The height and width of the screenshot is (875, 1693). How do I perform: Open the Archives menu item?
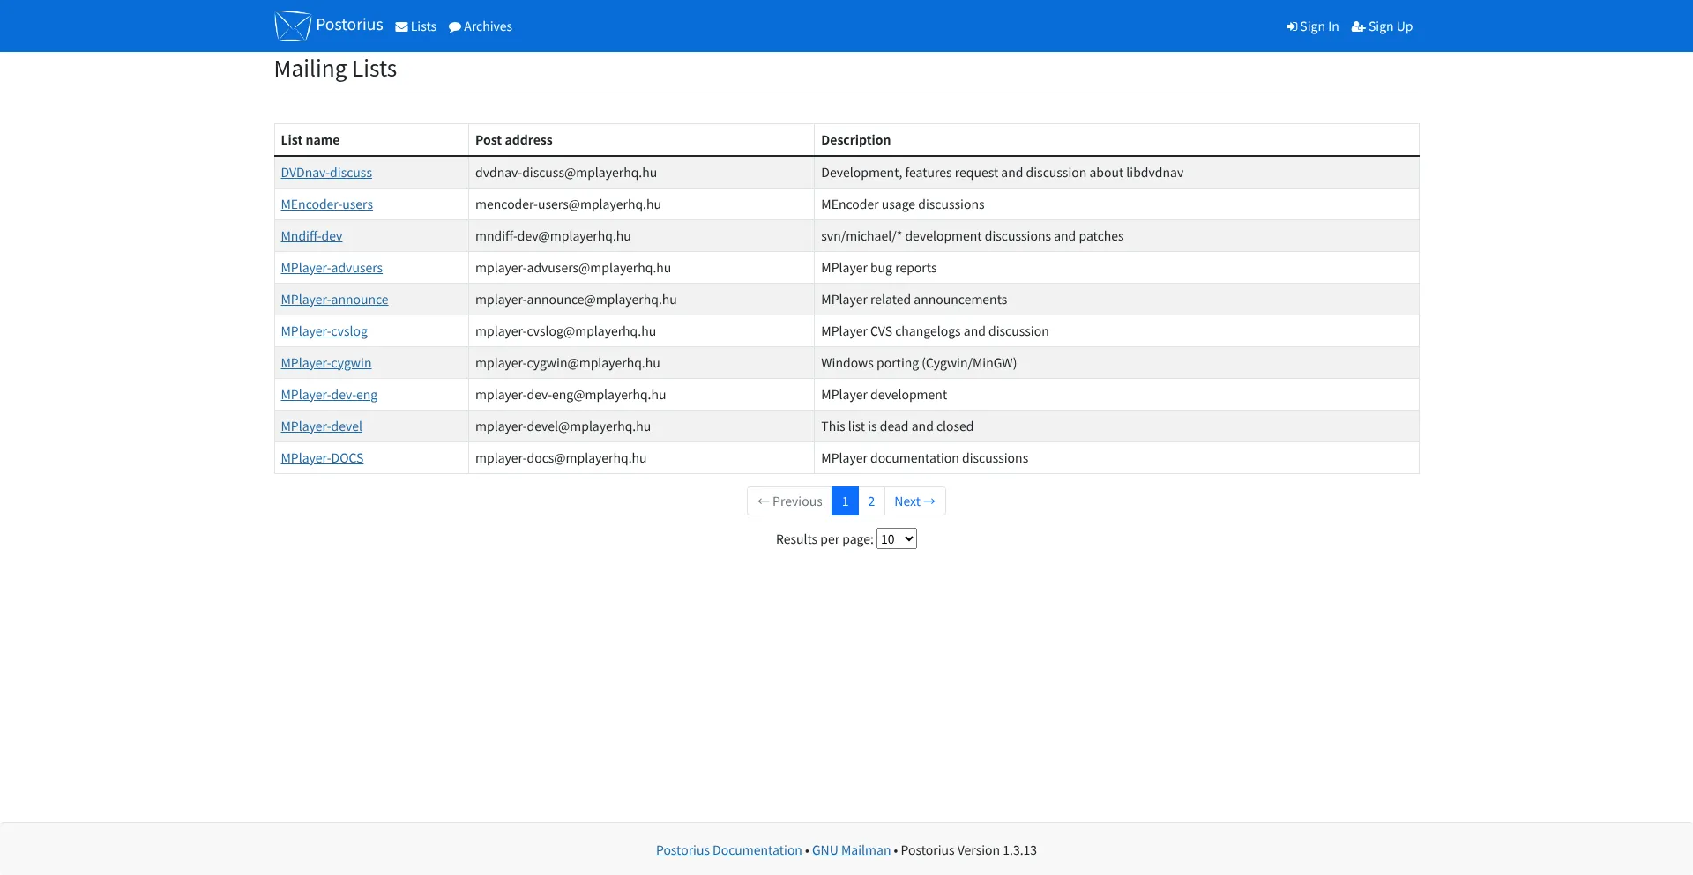click(x=481, y=26)
